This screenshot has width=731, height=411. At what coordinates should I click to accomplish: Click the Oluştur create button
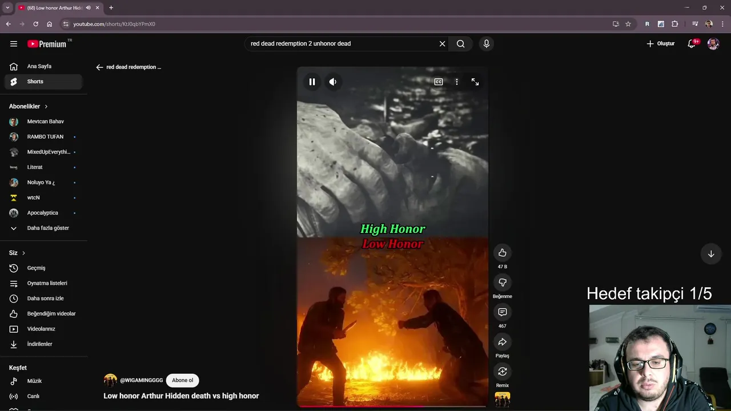[661, 43]
